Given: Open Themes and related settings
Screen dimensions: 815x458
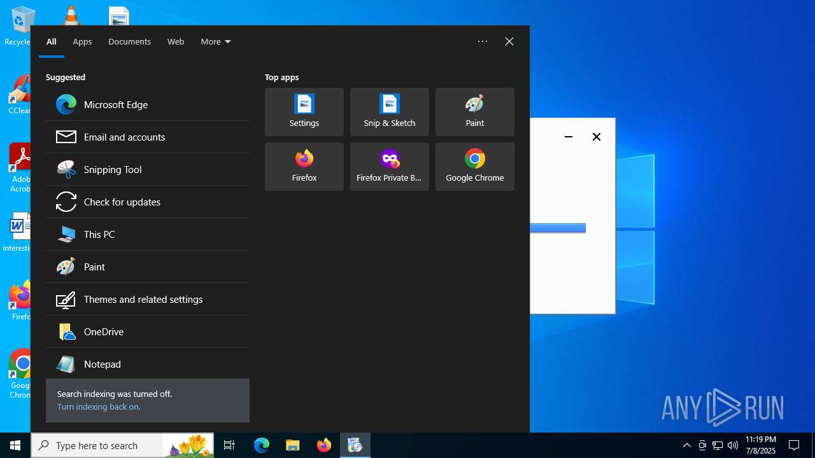Looking at the screenshot, I should (x=148, y=299).
